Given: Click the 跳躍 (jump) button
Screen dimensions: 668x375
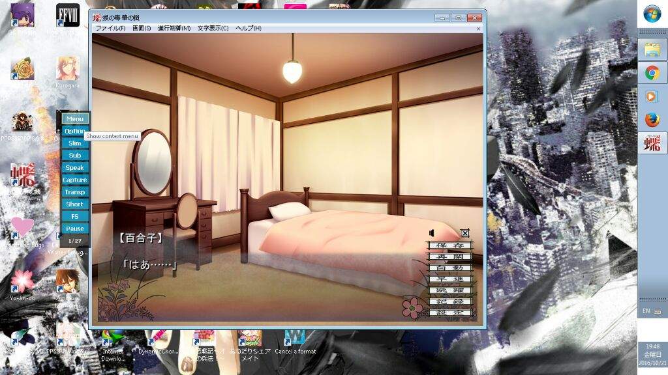Looking at the screenshot, I should 450,290.
